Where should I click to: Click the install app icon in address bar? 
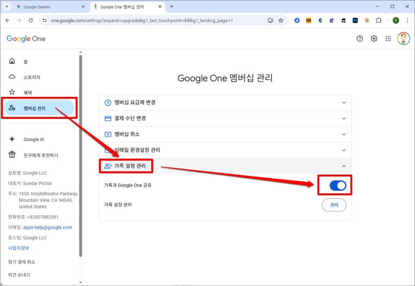click(270, 20)
